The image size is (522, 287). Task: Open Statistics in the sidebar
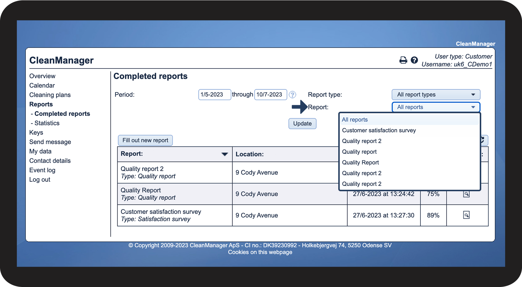click(47, 123)
